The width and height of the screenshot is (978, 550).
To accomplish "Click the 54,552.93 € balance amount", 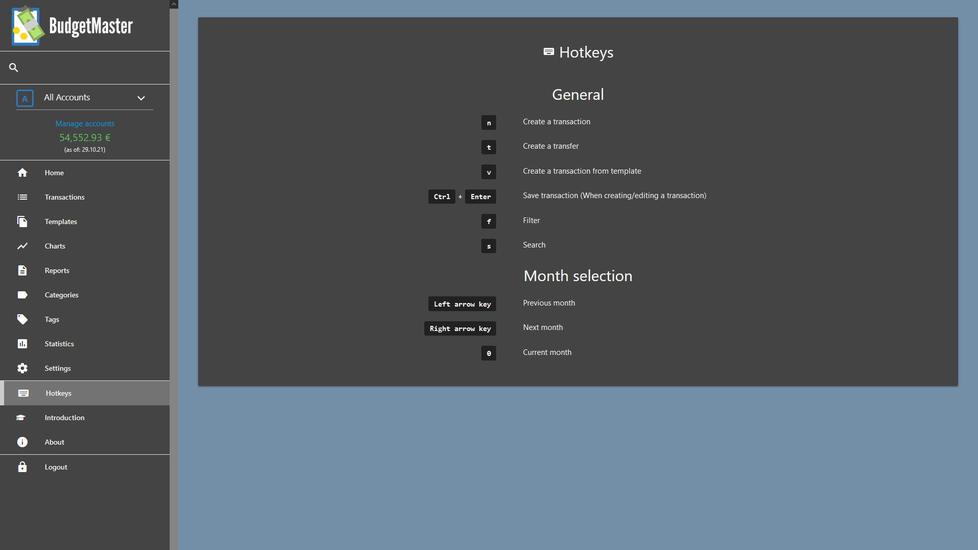I will coord(85,137).
